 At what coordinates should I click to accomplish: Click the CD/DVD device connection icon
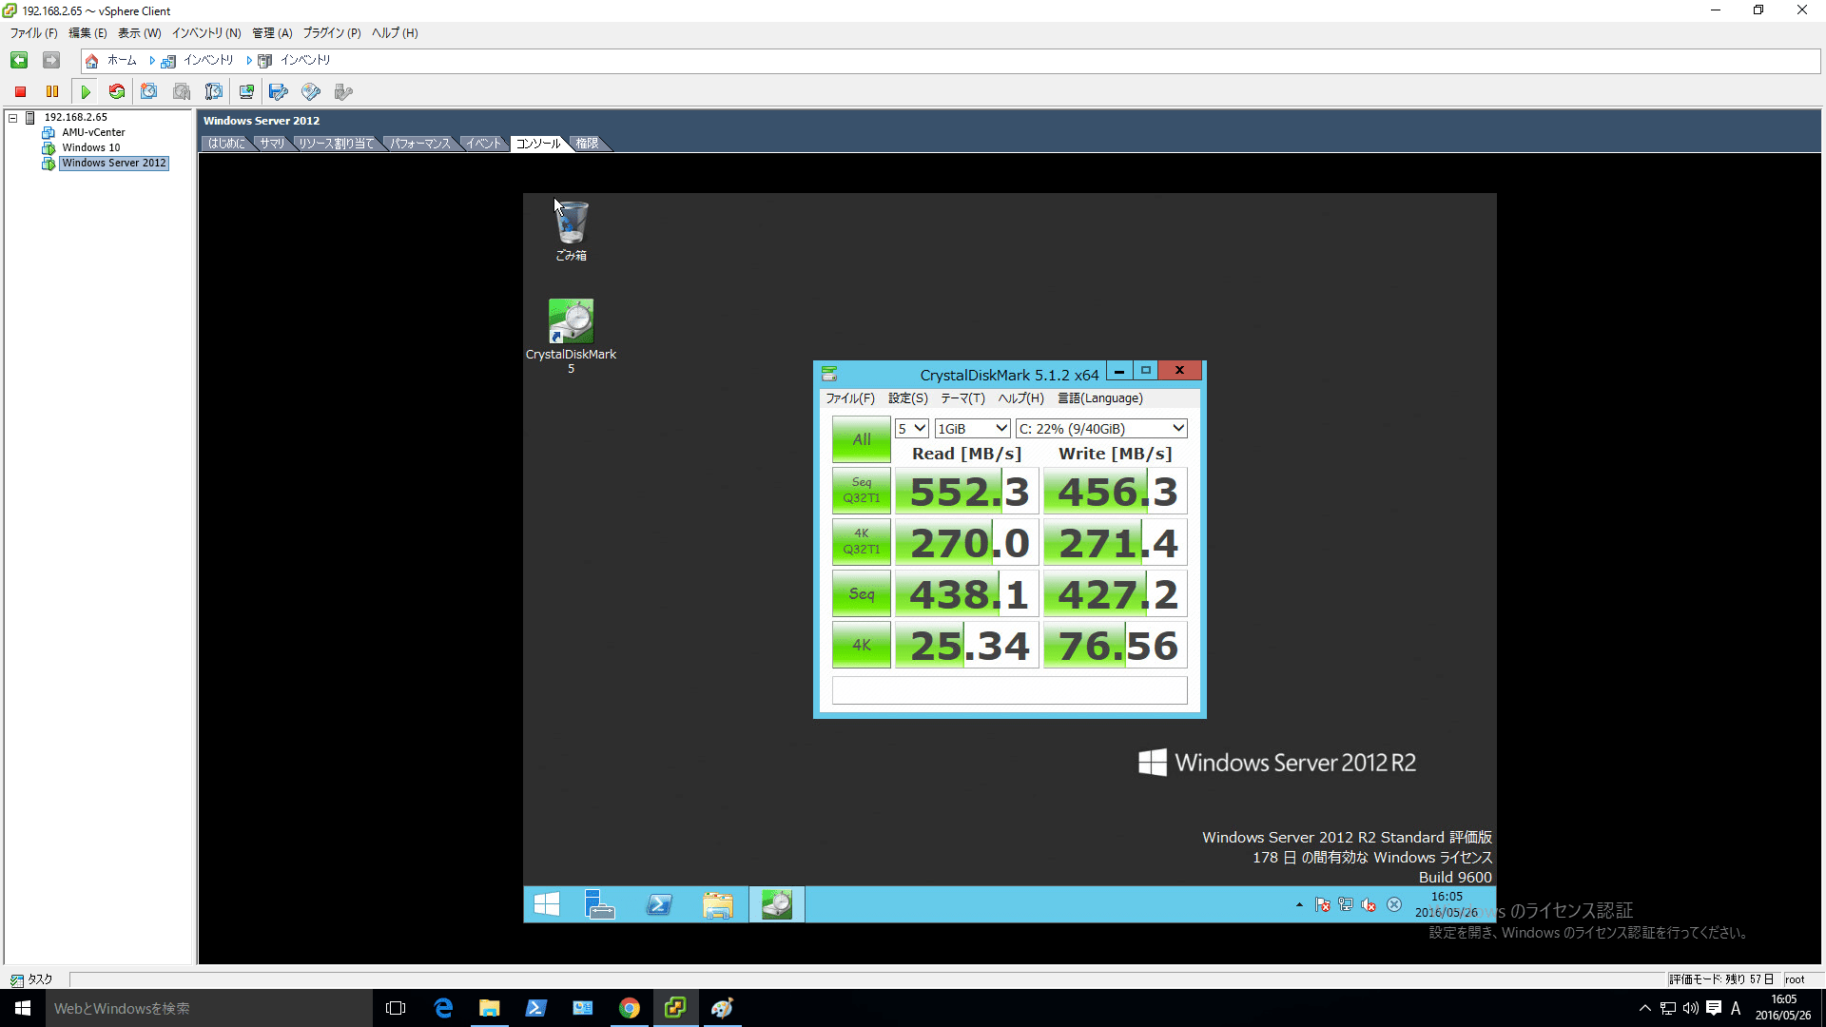[311, 91]
